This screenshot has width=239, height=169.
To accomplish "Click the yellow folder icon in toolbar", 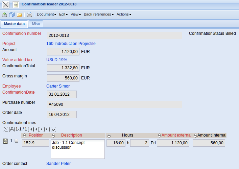I will 19,15.
